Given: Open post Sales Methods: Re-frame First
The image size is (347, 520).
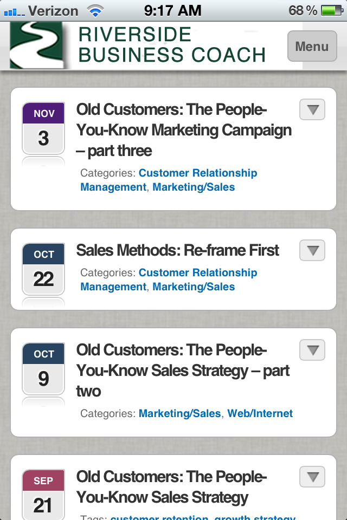Looking at the screenshot, I should 178,250.
